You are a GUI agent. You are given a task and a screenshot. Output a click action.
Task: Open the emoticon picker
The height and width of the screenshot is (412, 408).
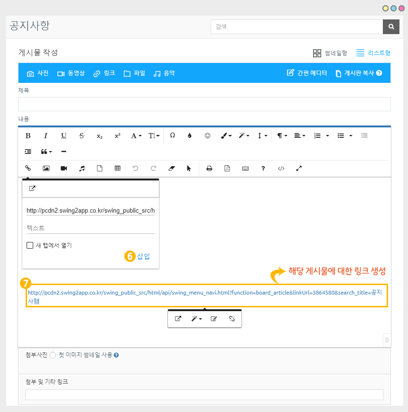click(207, 135)
